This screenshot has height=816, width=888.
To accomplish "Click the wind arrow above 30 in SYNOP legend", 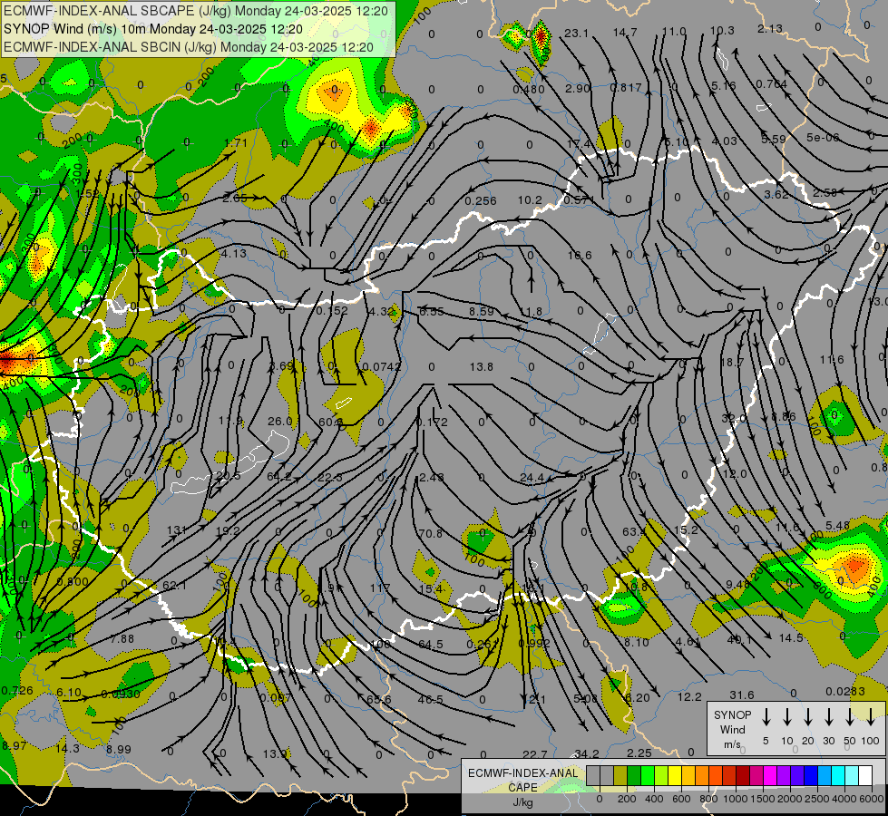I will tap(828, 717).
